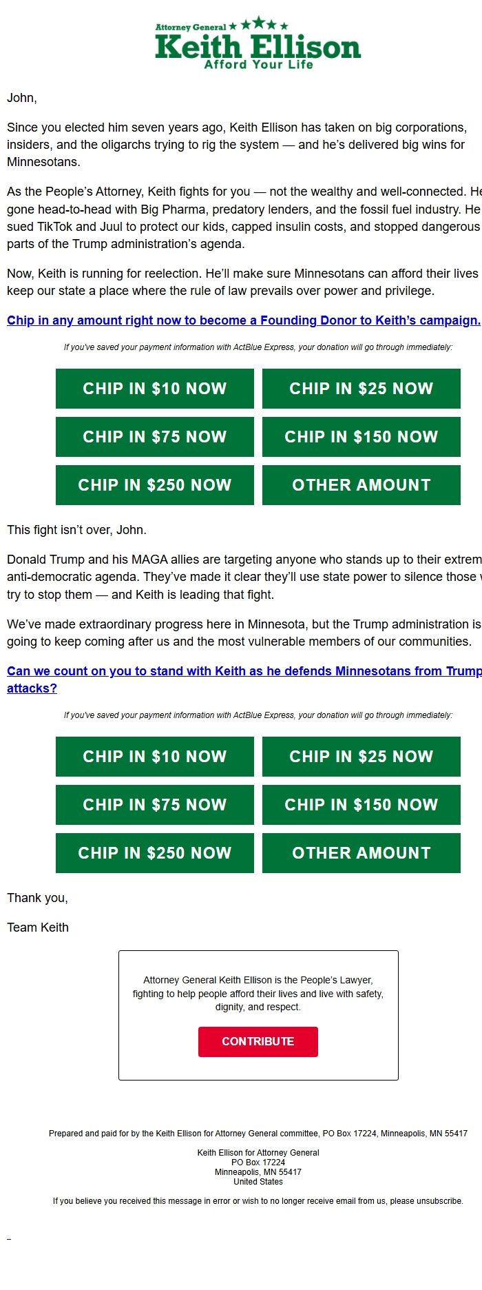
Task: Open the 'Founding Donor to Keith's campaign' link
Action: tap(243, 320)
